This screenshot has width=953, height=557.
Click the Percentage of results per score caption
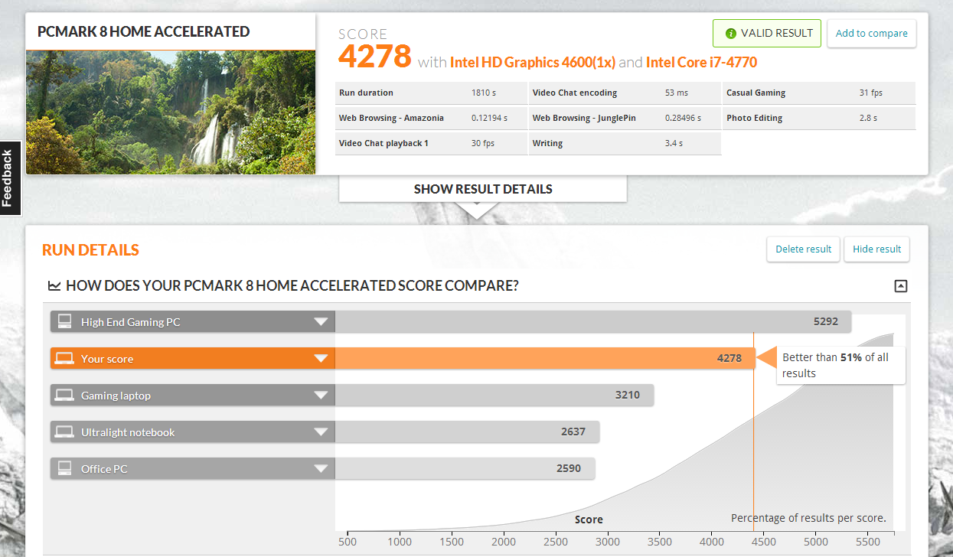[x=808, y=518]
